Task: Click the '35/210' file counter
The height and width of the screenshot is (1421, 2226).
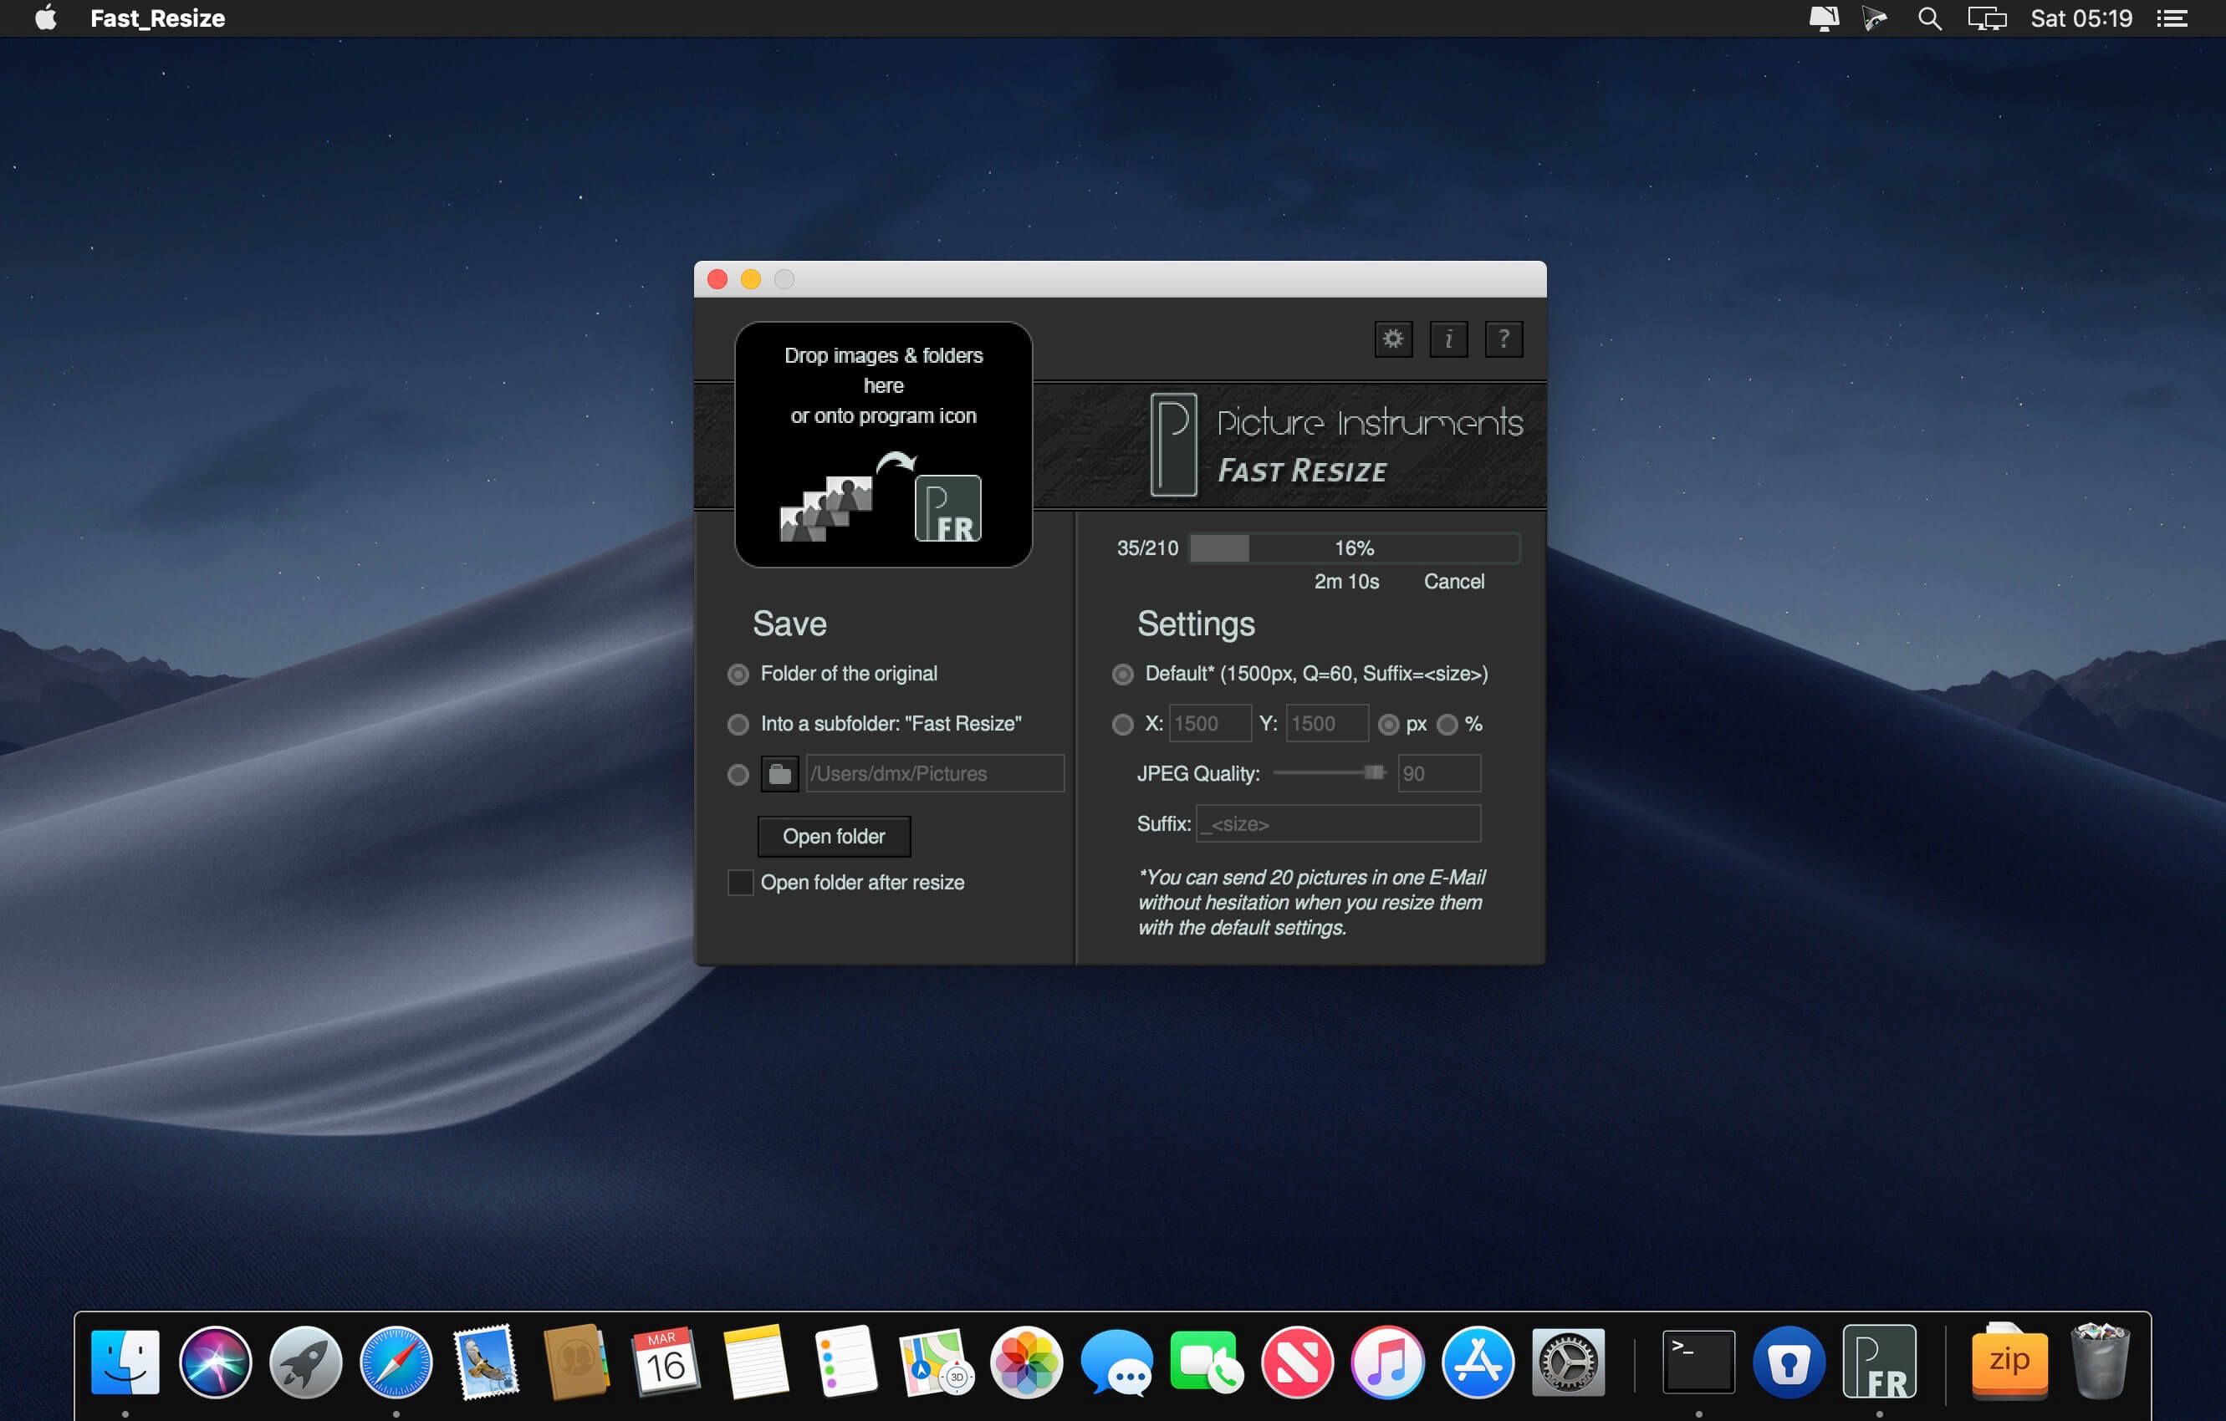Action: 1147,548
